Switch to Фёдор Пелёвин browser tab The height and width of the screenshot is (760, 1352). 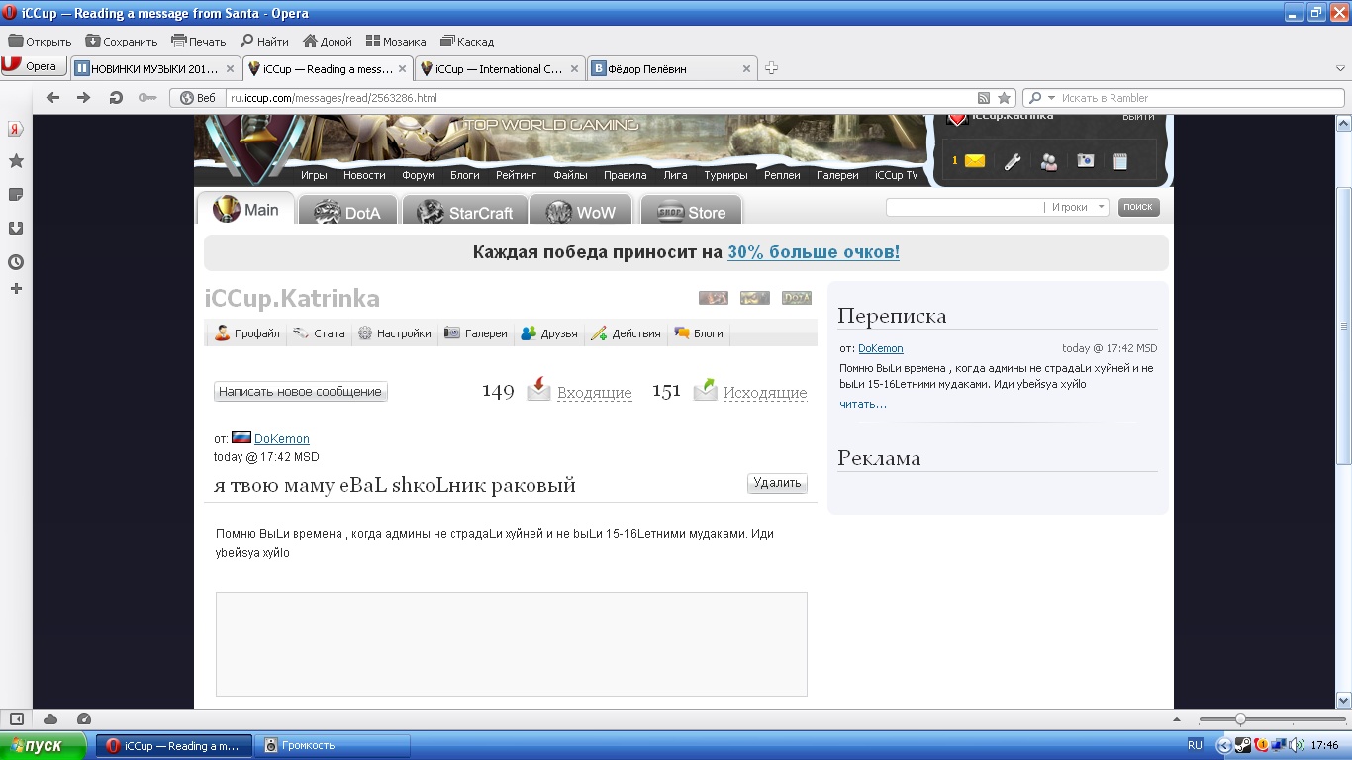click(671, 69)
